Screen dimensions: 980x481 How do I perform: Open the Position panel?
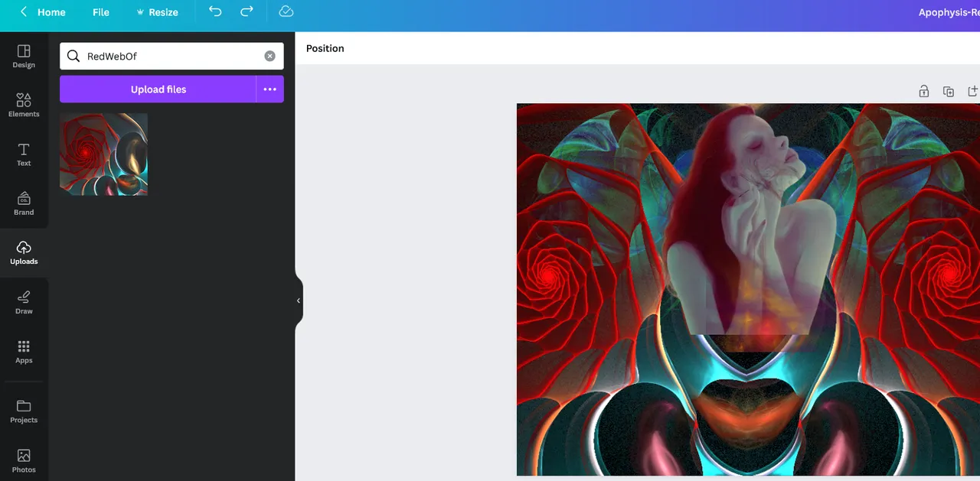tap(325, 48)
